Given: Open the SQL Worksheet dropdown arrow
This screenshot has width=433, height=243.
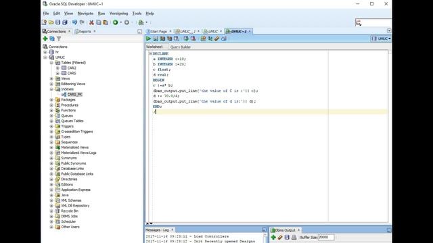Looking at the screenshot, I should point(147,22).
